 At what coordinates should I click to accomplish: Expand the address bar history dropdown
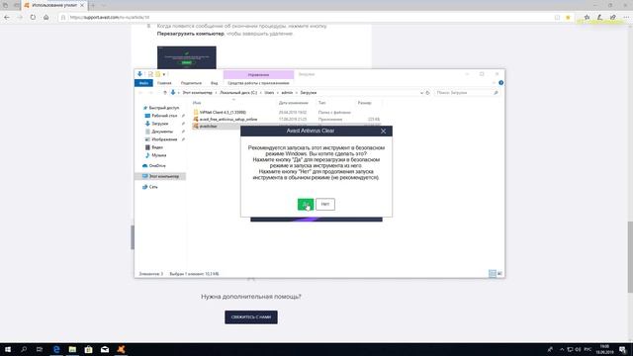[421, 93]
